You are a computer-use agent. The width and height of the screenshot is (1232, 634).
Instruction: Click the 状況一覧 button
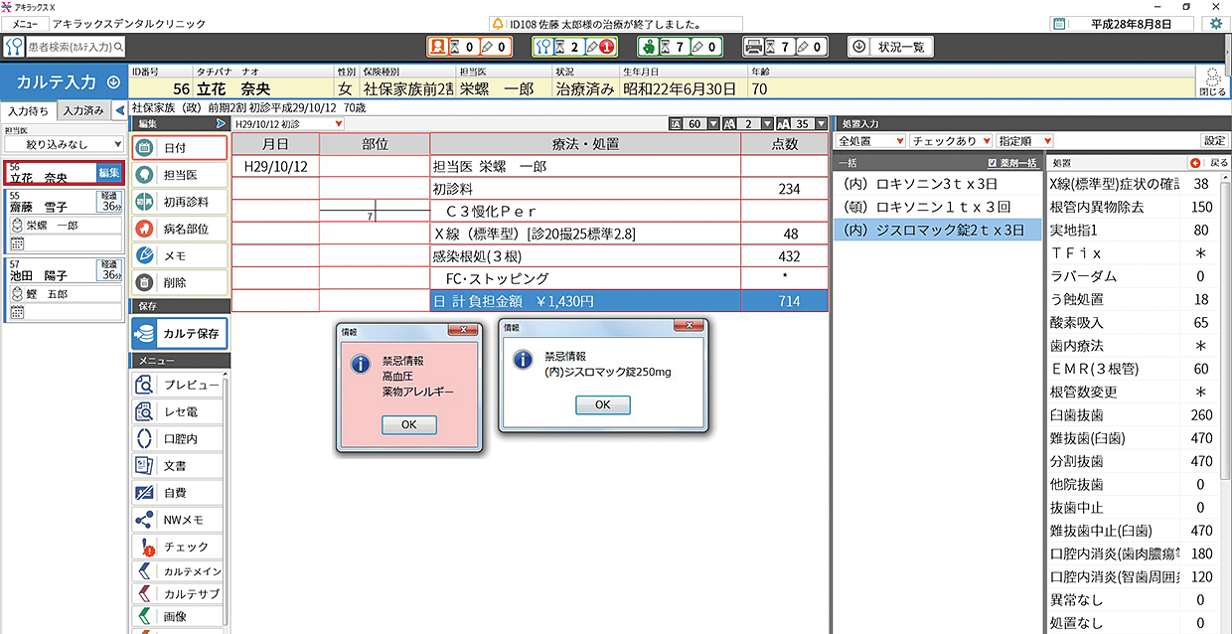(x=891, y=47)
